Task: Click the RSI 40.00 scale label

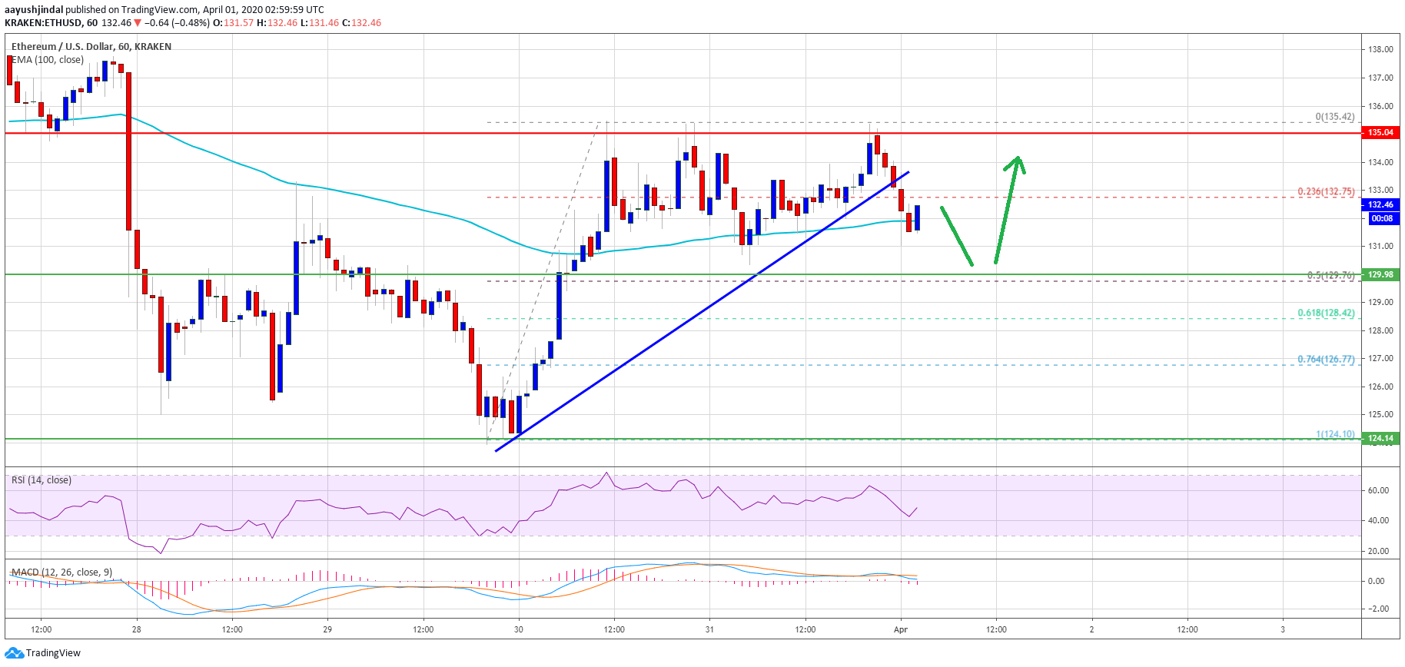Action: (1378, 520)
